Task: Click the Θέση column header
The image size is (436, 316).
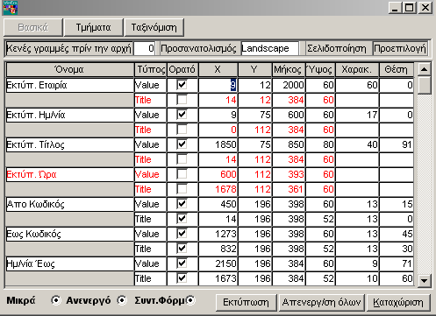Action: pos(397,70)
